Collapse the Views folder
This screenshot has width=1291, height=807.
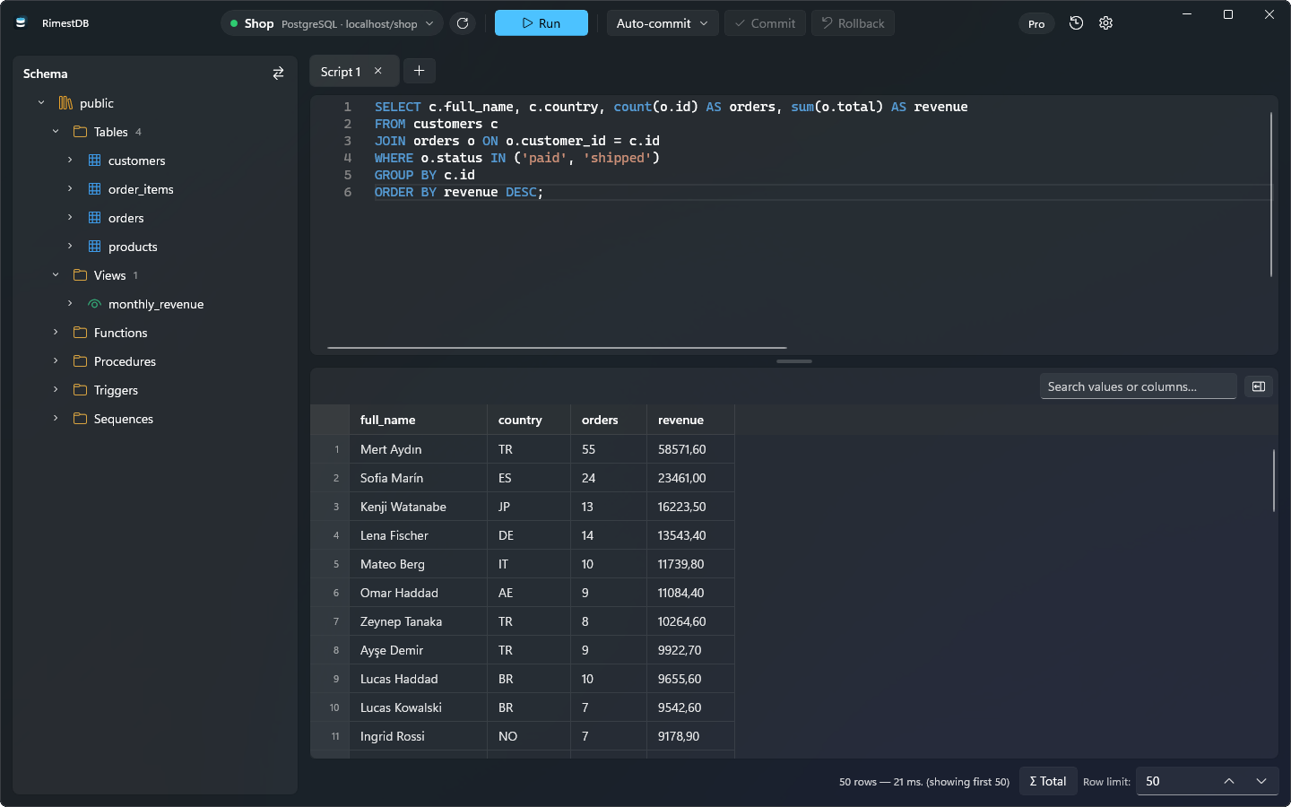pyautogui.click(x=56, y=275)
